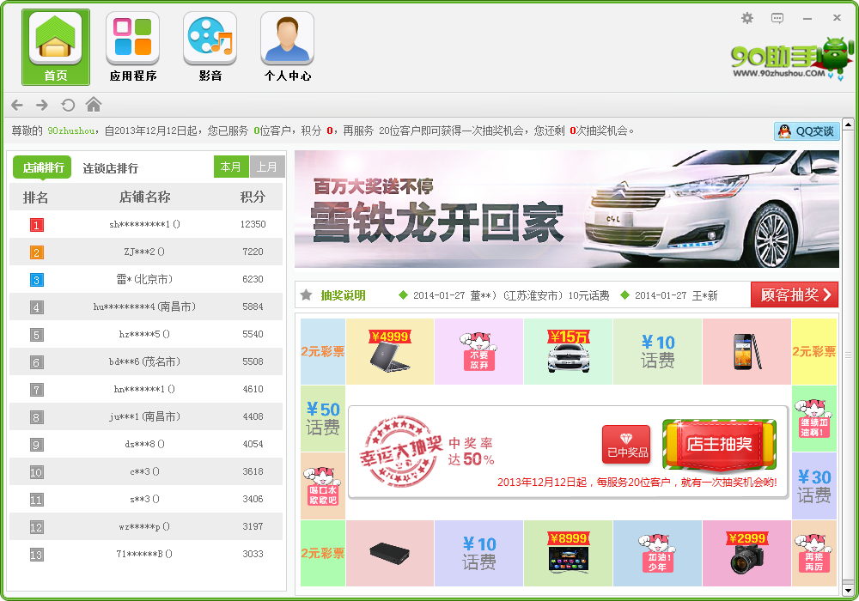Click the rank 1 row sh*********1
The image size is (859, 601).
tap(146, 224)
